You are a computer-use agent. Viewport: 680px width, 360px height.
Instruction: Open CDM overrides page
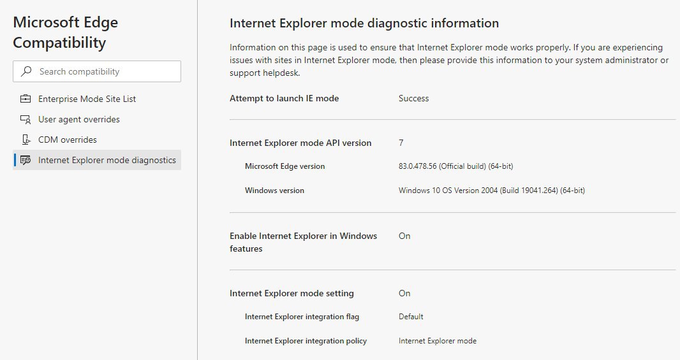[97, 140]
